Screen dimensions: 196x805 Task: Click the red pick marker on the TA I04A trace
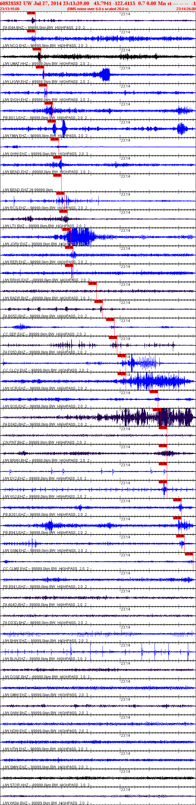tap(31, 13)
